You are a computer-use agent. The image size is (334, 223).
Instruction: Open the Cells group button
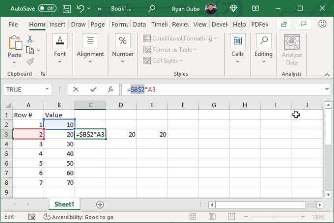pos(238,49)
